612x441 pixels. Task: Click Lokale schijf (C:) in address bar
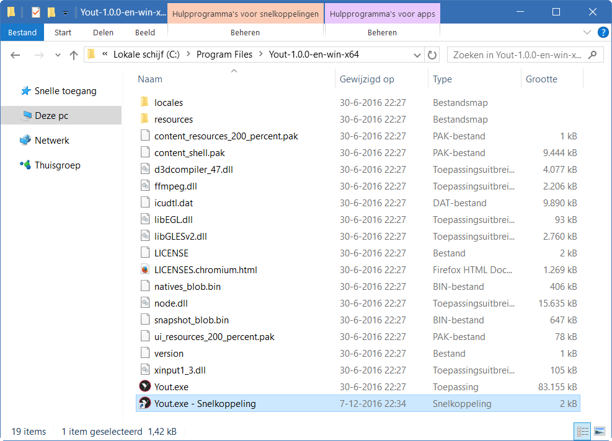[146, 55]
